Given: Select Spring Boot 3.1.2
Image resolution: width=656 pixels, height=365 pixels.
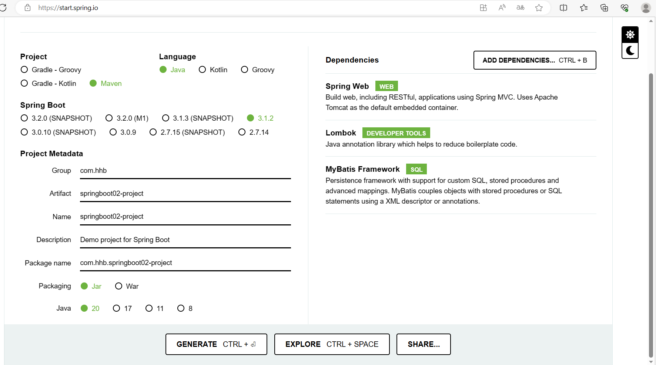Looking at the screenshot, I should point(260,118).
